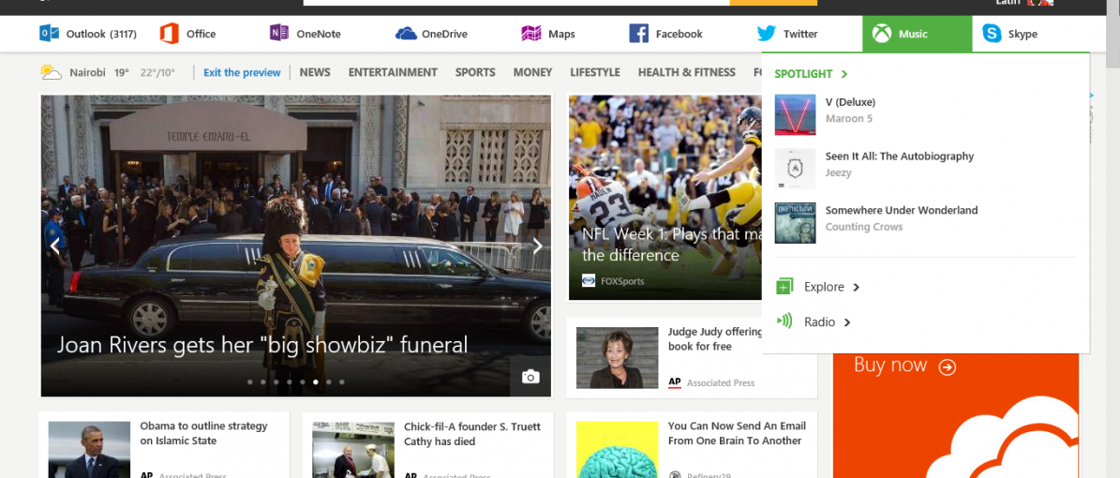Screen dimensions: 1120x478
Task: Click the FOXSports source logo
Action: coord(589,281)
